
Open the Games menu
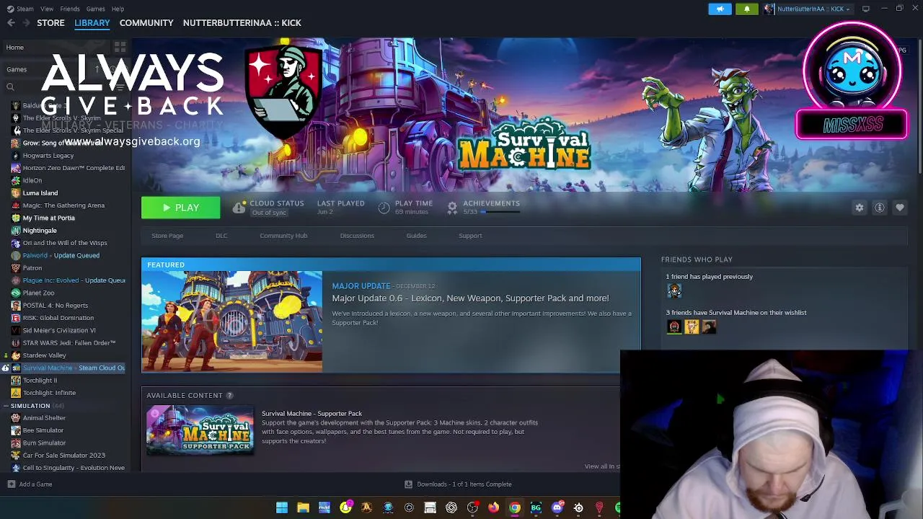[96, 9]
